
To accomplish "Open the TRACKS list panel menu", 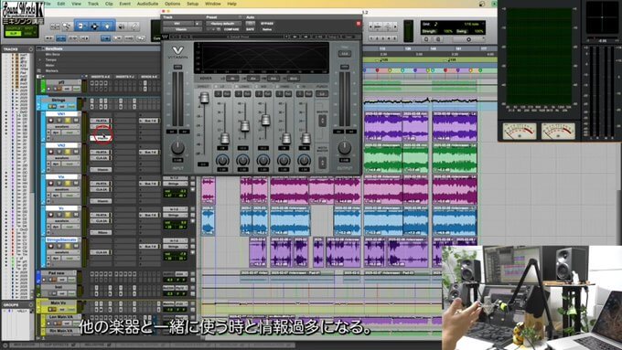I will coord(31,49).
